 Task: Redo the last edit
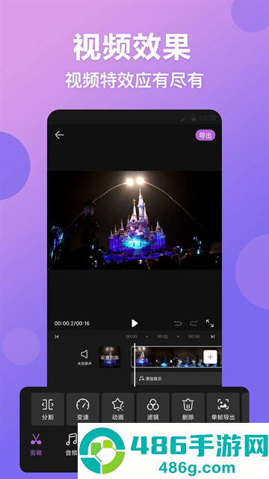[x=194, y=323]
